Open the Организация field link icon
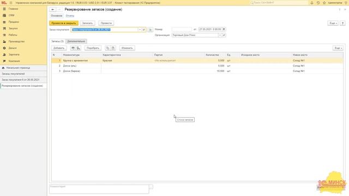Screen dimensions: 349x196 pyautogui.click(x=224, y=35)
